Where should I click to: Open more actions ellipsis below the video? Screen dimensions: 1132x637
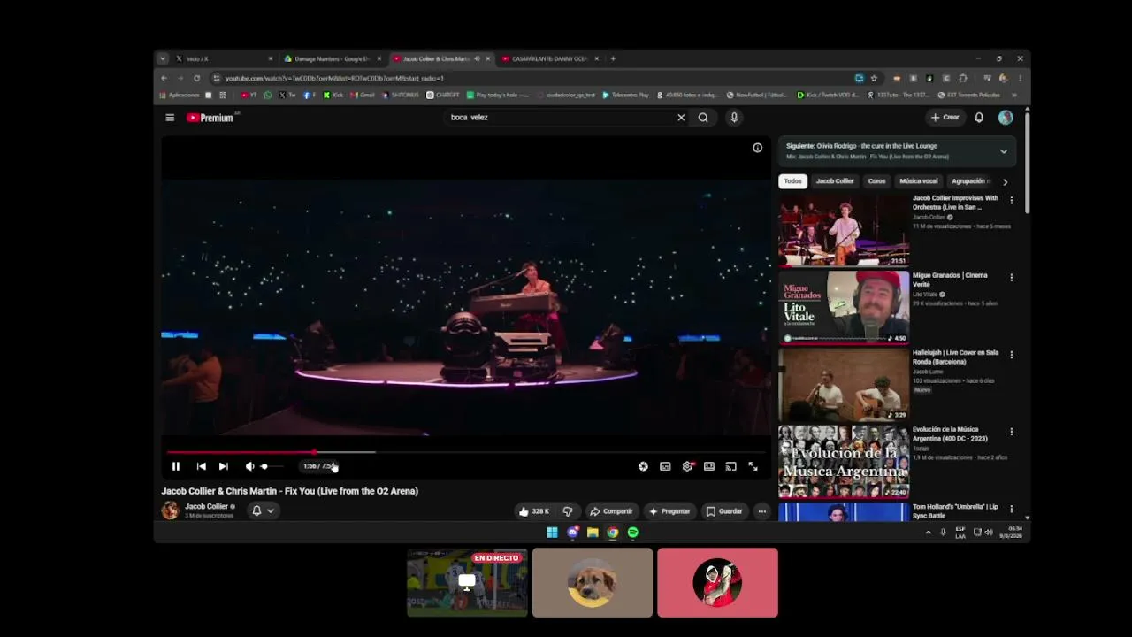coord(761,511)
